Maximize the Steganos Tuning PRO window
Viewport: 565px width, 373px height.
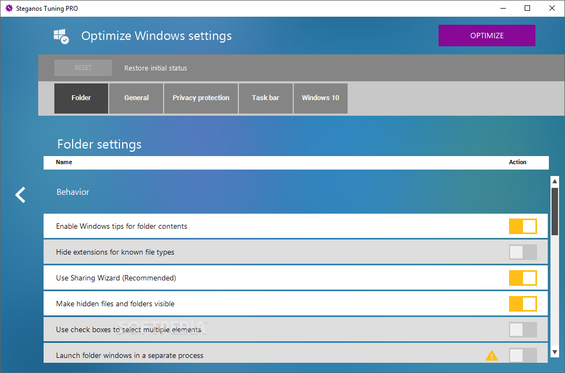coord(527,8)
